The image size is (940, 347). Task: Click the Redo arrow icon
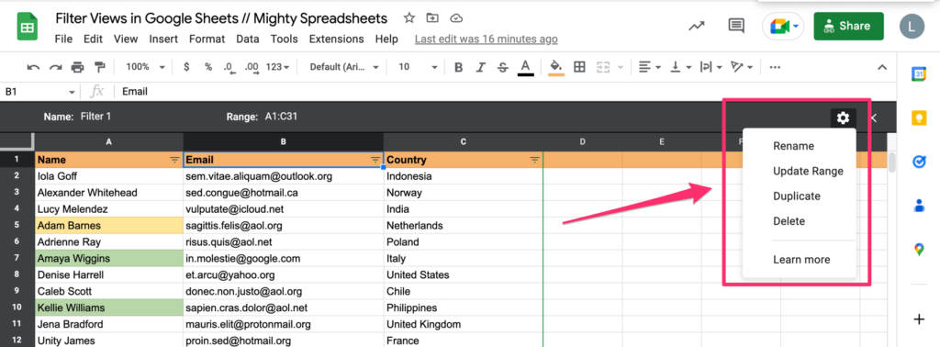(x=56, y=67)
